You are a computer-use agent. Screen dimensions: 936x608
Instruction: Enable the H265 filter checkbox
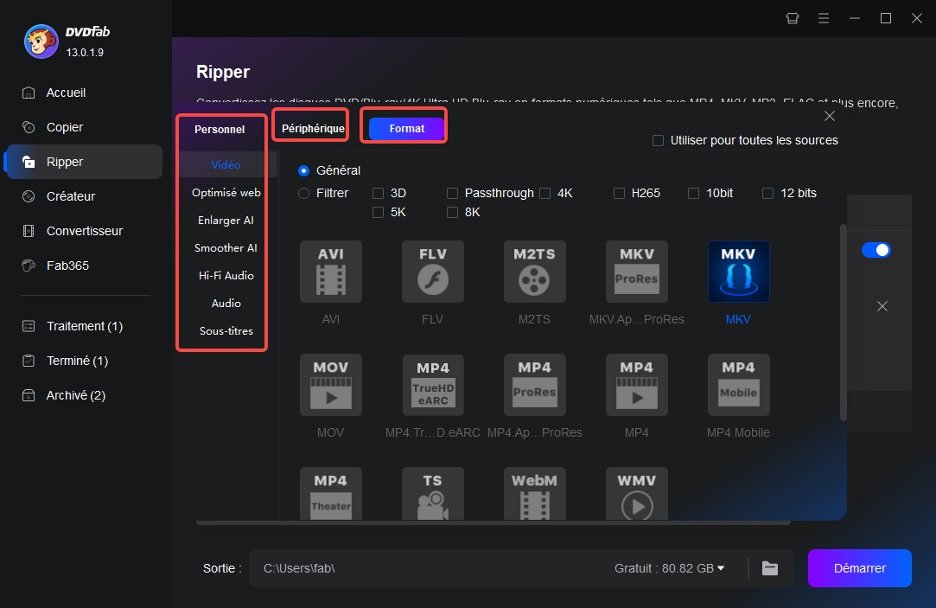pos(619,194)
